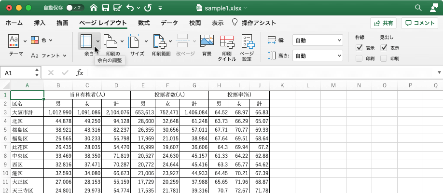
Task: Open the Themes (テーマ) gallery
Action: 14,41
